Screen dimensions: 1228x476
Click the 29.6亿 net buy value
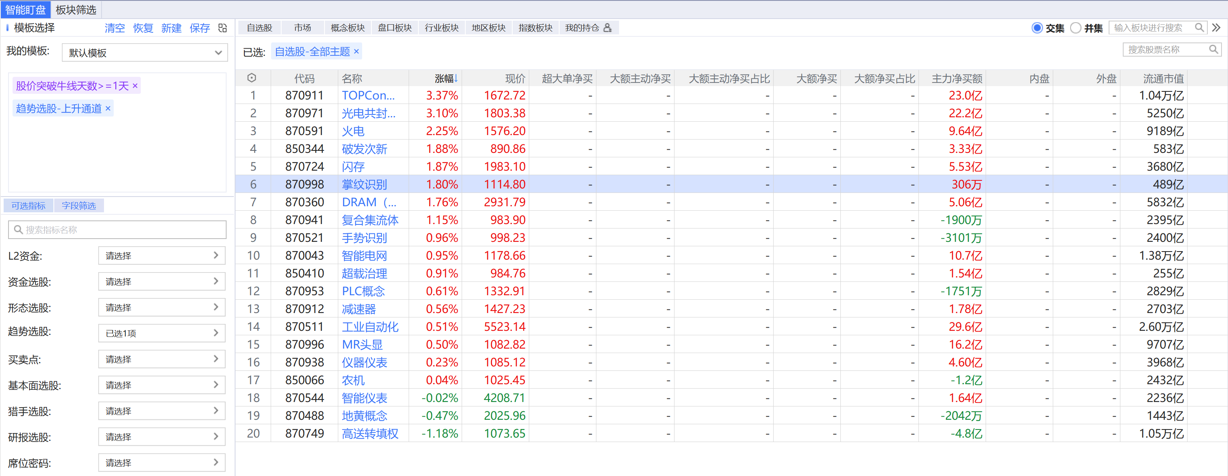[965, 327]
